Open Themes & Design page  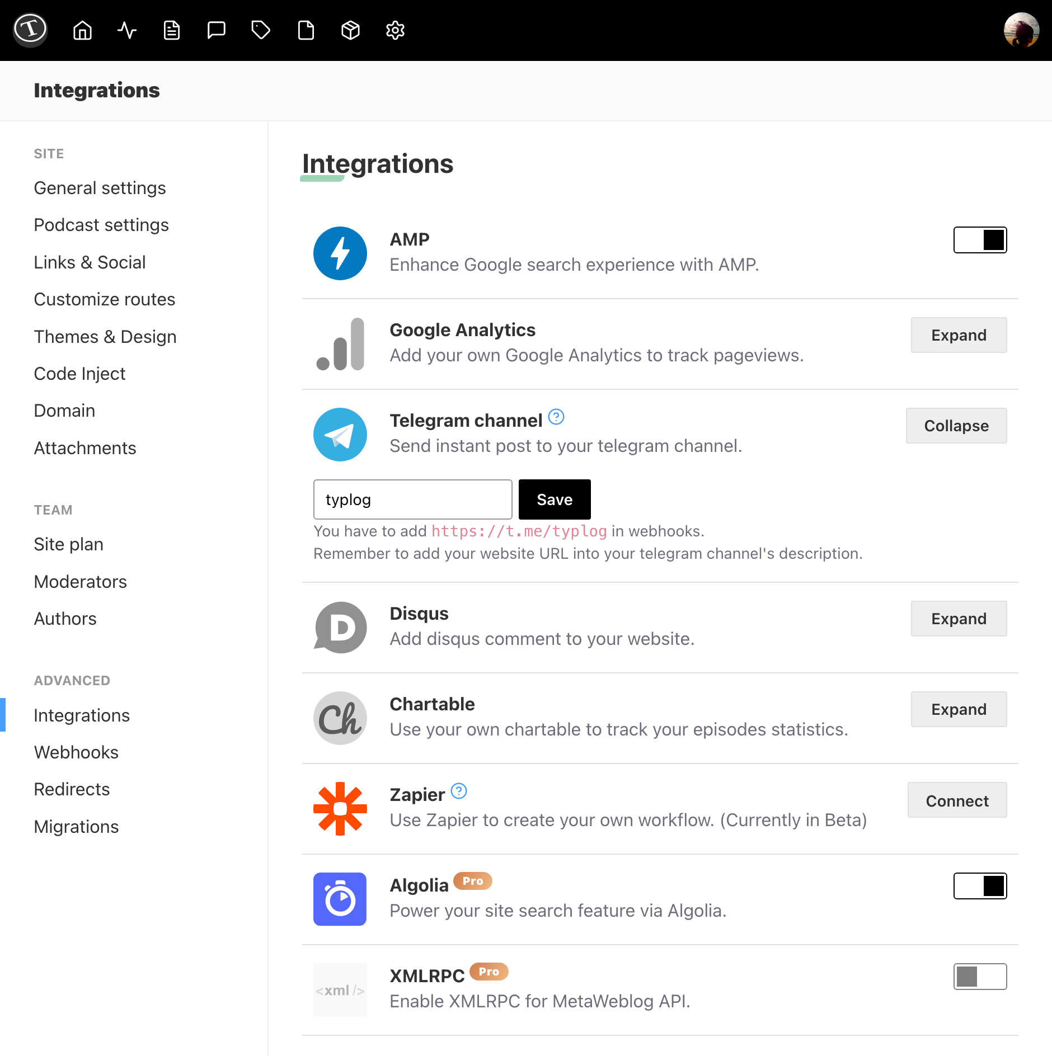(x=105, y=337)
